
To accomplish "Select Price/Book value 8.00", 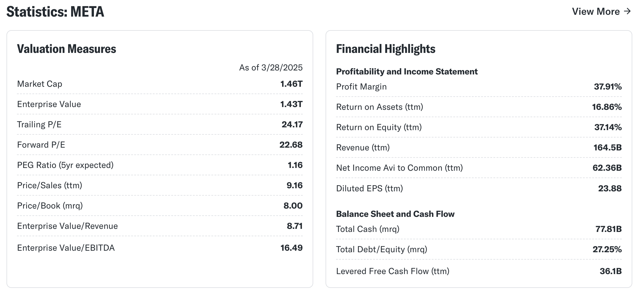I will pyautogui.click(x=293, y=205).
